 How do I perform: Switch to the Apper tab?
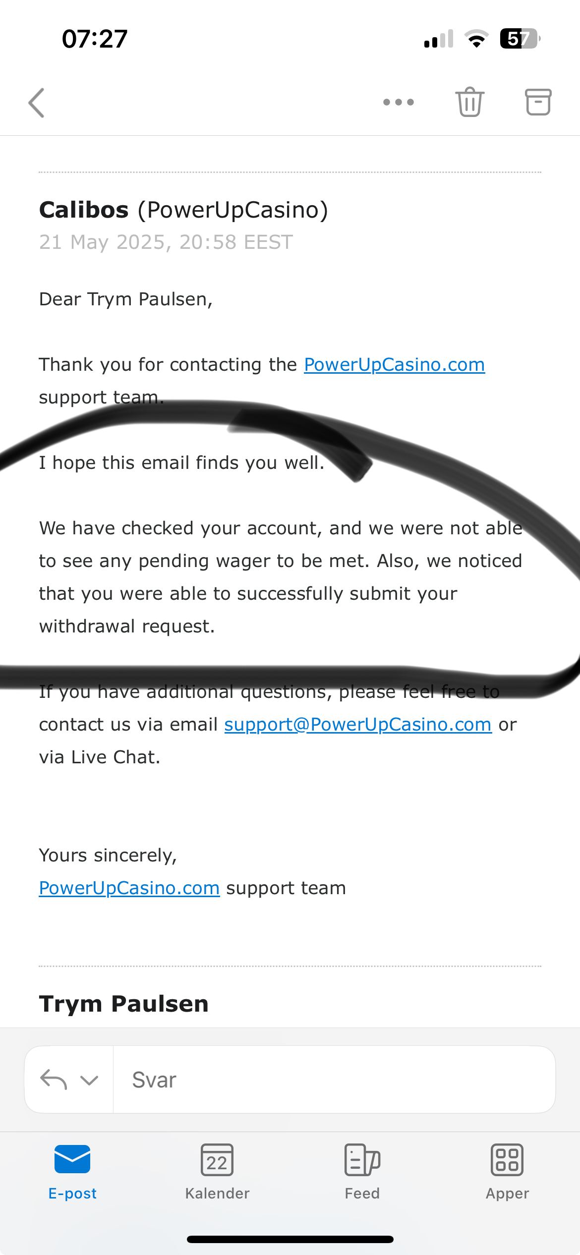pos(507,1172)
